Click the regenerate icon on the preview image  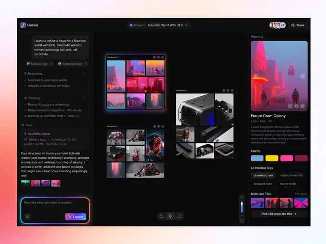pyautogui.click(x=296, y=106)
